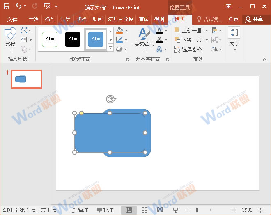This screenshot has height=215, width=271.
Task: Open the 文件 file menu
Action: [12, 19]
